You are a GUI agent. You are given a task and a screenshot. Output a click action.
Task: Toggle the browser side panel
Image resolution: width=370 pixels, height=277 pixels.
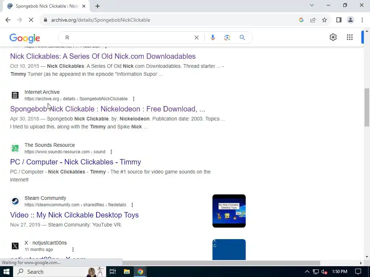pyautogui.click(x=339, y=20)
